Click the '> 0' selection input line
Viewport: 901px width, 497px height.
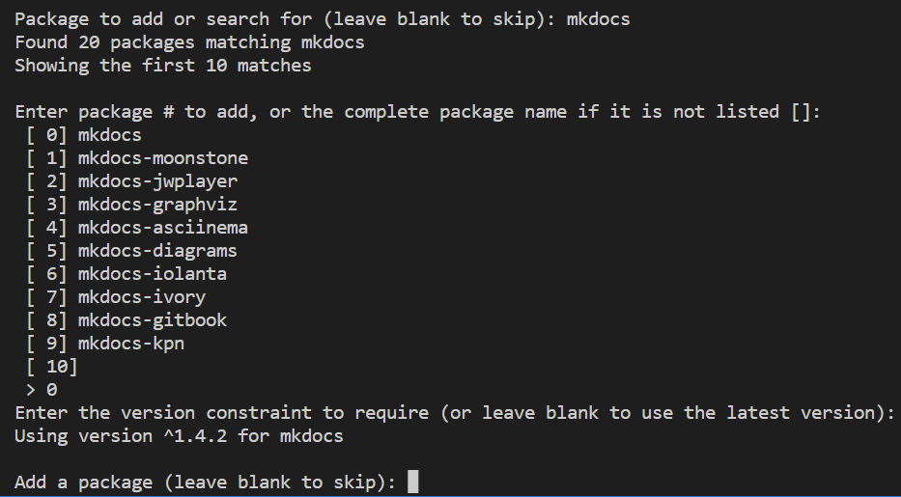pyautogui.click(x=42, y=390)
